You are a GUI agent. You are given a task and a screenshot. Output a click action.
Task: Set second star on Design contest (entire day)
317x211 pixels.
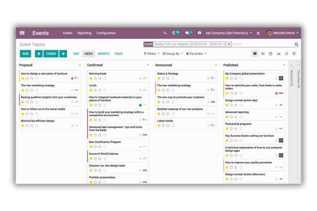pyautogui.click(x=231, y=105)
